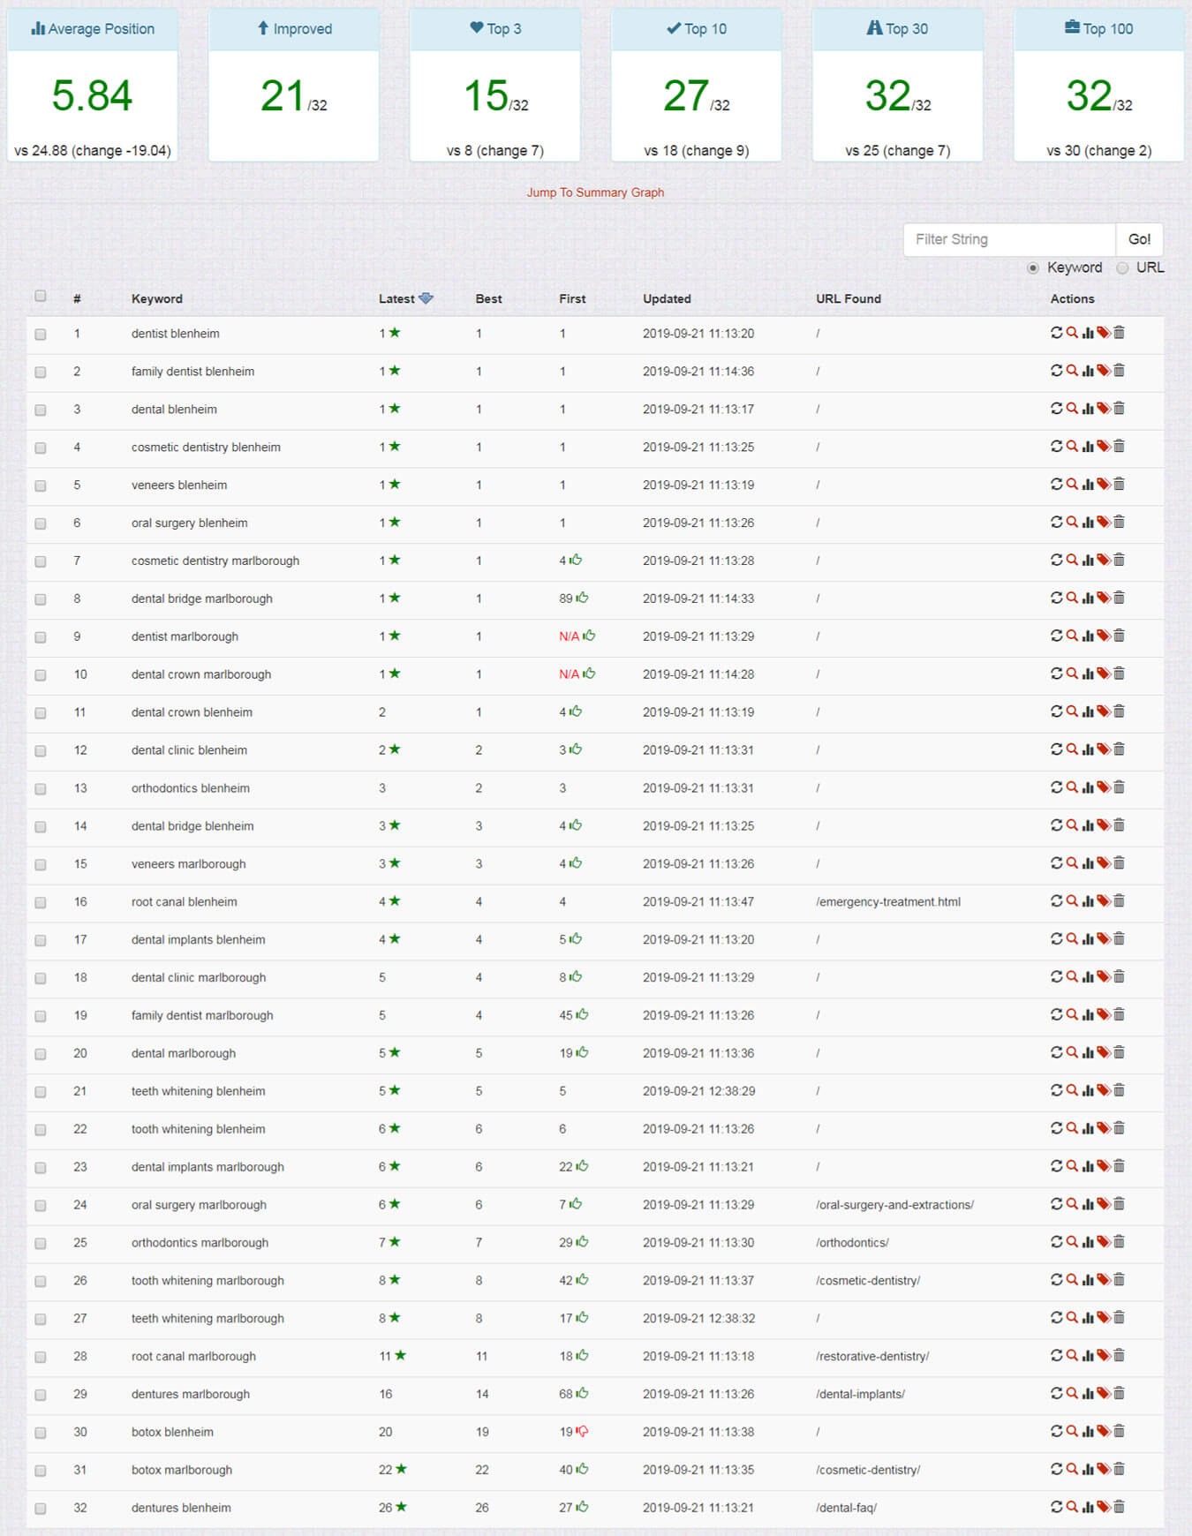This screenshot has height=1536, width=1192.
Task: Select the checkbox for 'botox blenheim'
Action: (41, 1433)
